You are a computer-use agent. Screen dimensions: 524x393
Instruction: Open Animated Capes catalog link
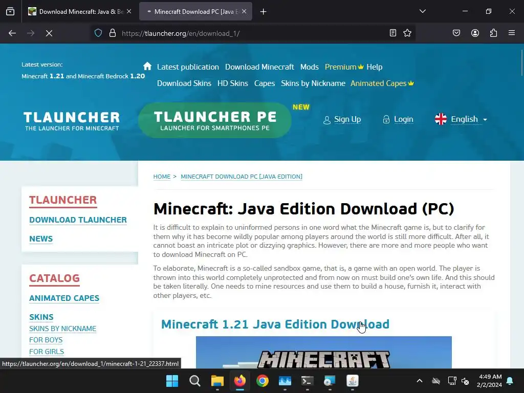[64, 298]
